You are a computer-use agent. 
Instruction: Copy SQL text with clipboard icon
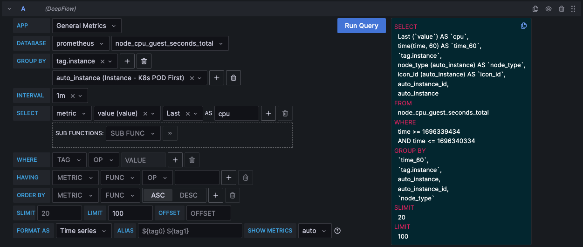pos(524,26)
